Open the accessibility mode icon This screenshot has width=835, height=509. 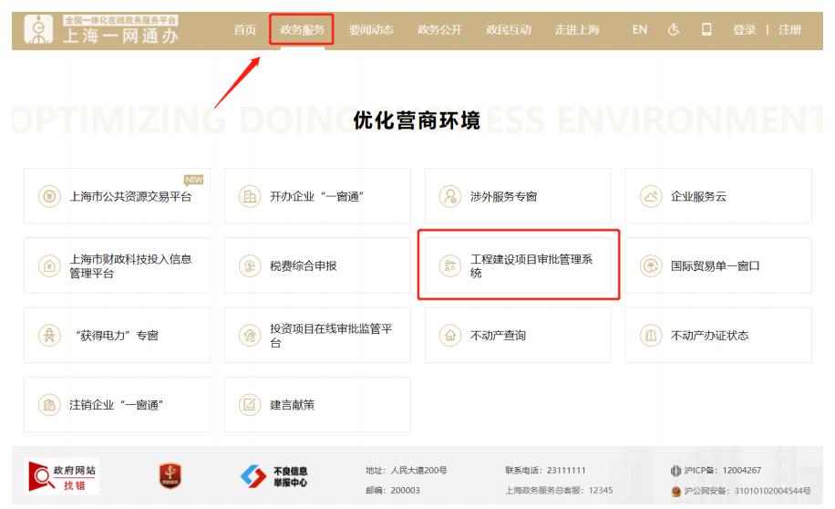tap(673, 29)
